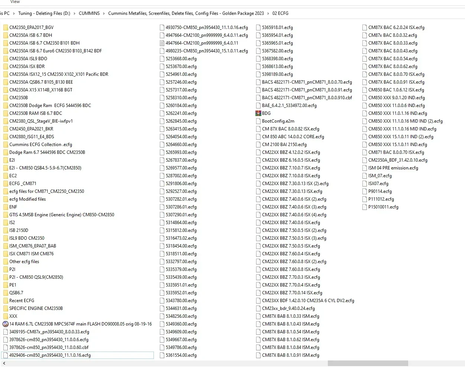Navigate to the CUMMINS breadcrumb
The width and height of the screenshot is (465, 369).
[x=89, y=13]
